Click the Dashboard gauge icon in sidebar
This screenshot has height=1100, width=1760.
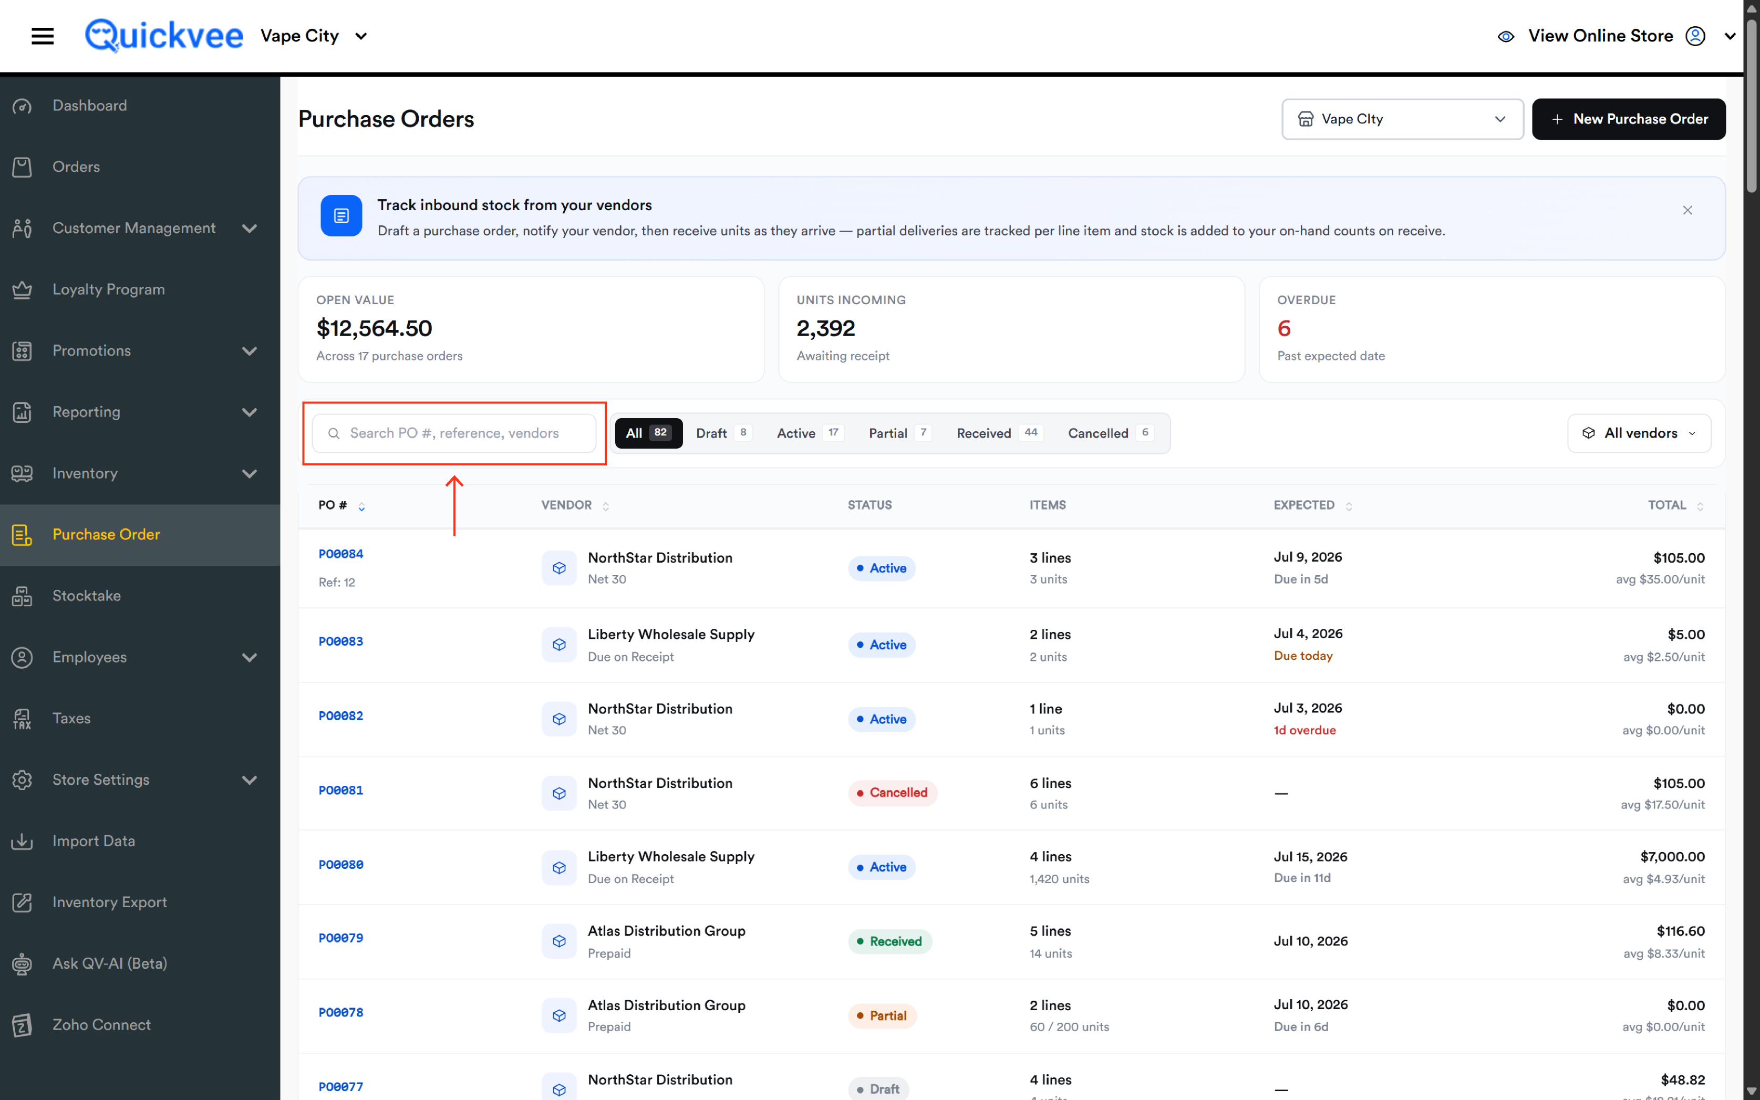22,106
